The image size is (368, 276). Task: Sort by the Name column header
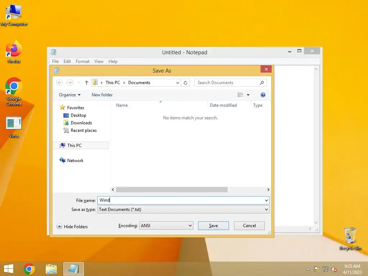pos(122,105)
